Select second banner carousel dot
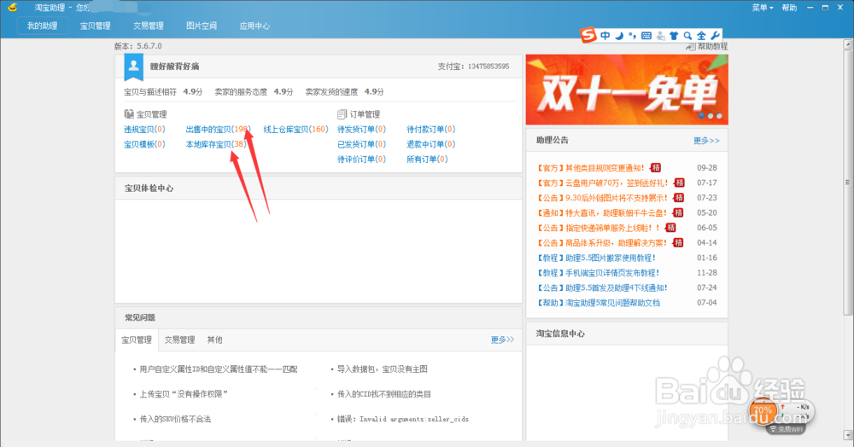 click(711, 116)
